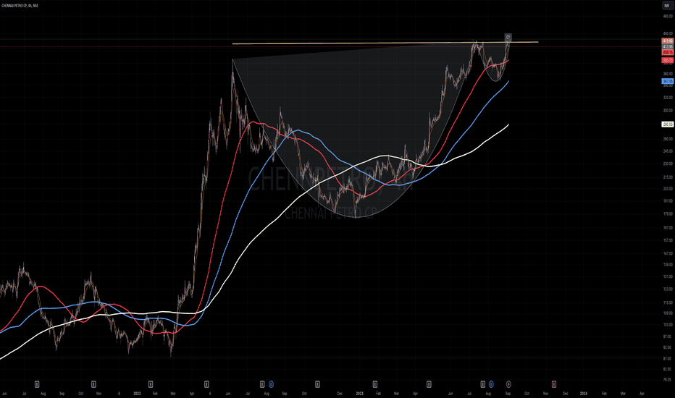Open the earnings marker between 2022 and Feb

tap(151, 384)
